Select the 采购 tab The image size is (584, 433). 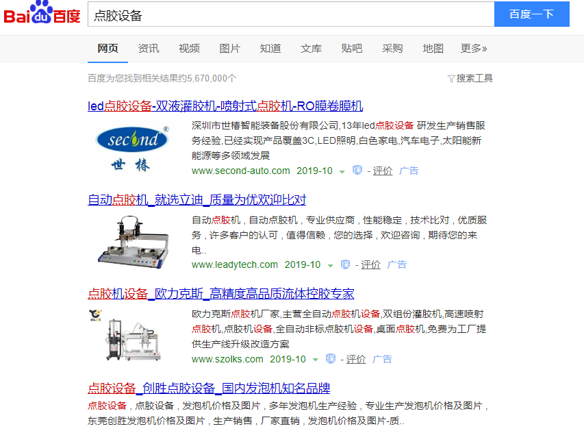[392, 49]
